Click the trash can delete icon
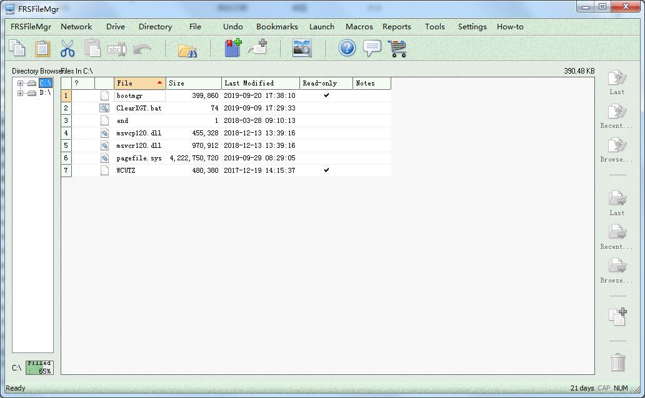The image size is (645, 398). (617, 362)
